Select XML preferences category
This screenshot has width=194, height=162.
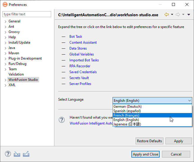(12, 85)
